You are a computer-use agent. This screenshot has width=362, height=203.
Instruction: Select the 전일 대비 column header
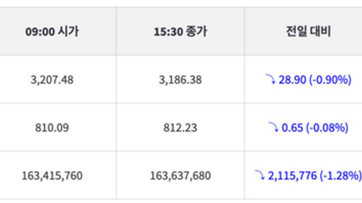click(x=309, y=32)
